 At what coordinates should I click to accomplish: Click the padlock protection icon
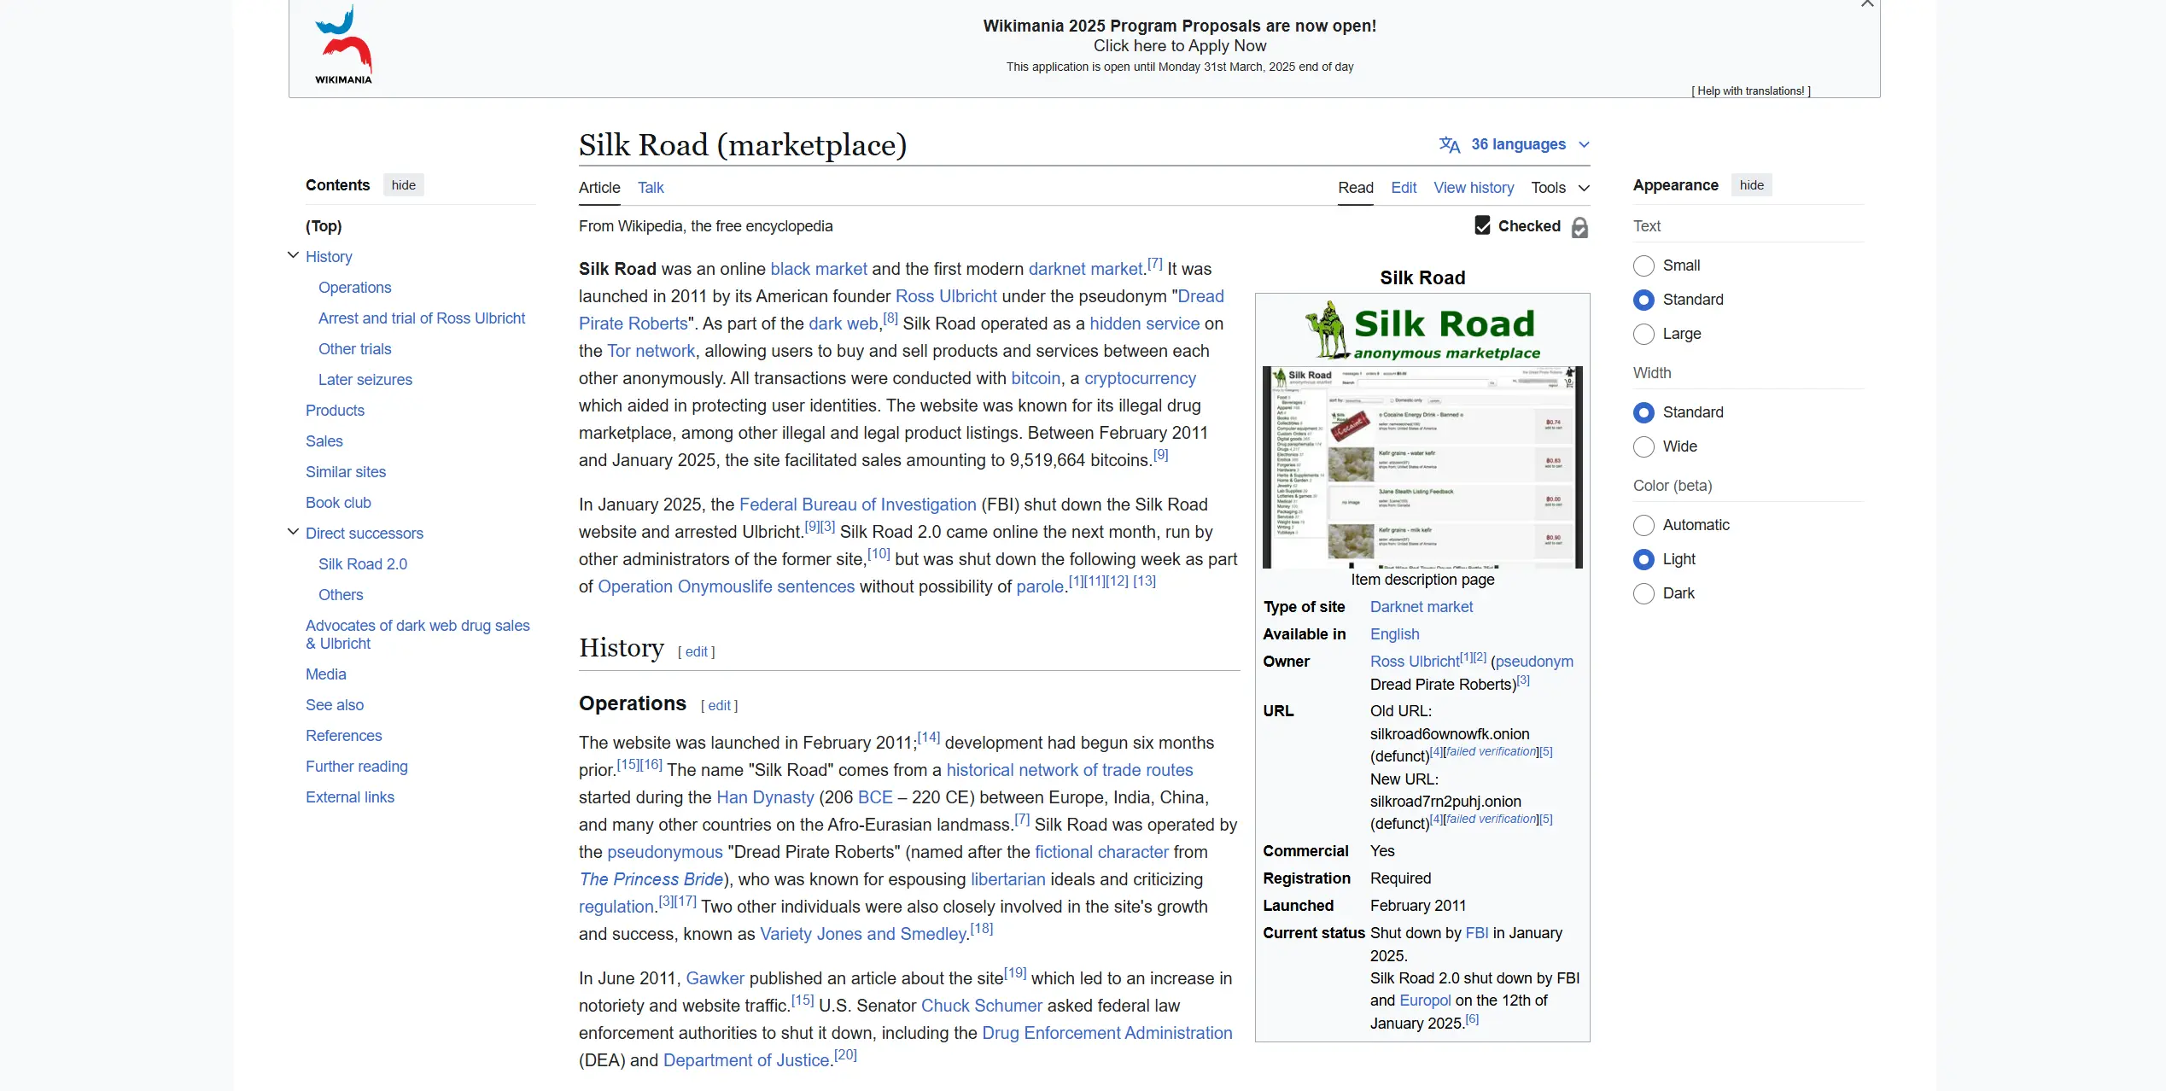[1579, 227]
